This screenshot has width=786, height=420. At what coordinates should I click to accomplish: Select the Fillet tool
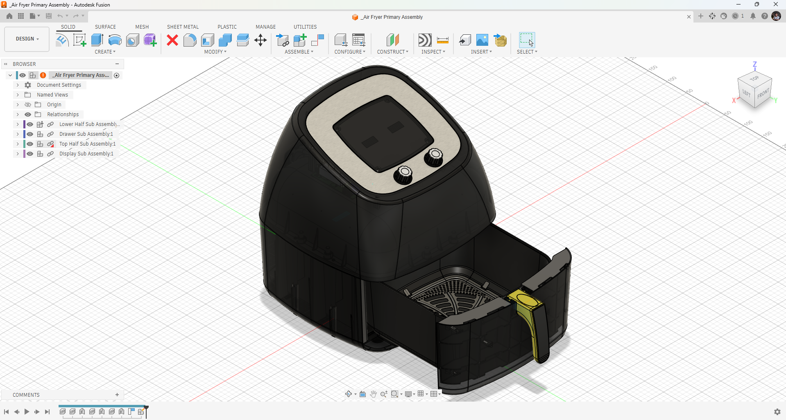(190, 40)
